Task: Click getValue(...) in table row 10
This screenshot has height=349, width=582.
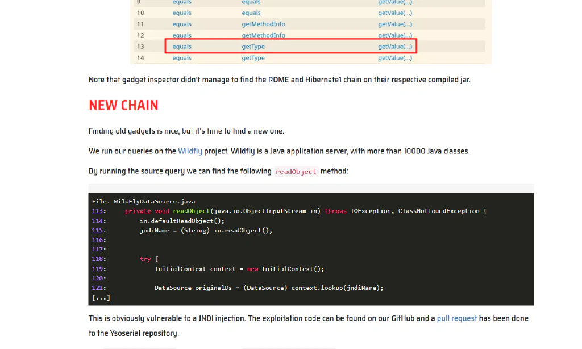Action: tap(395, 13)
